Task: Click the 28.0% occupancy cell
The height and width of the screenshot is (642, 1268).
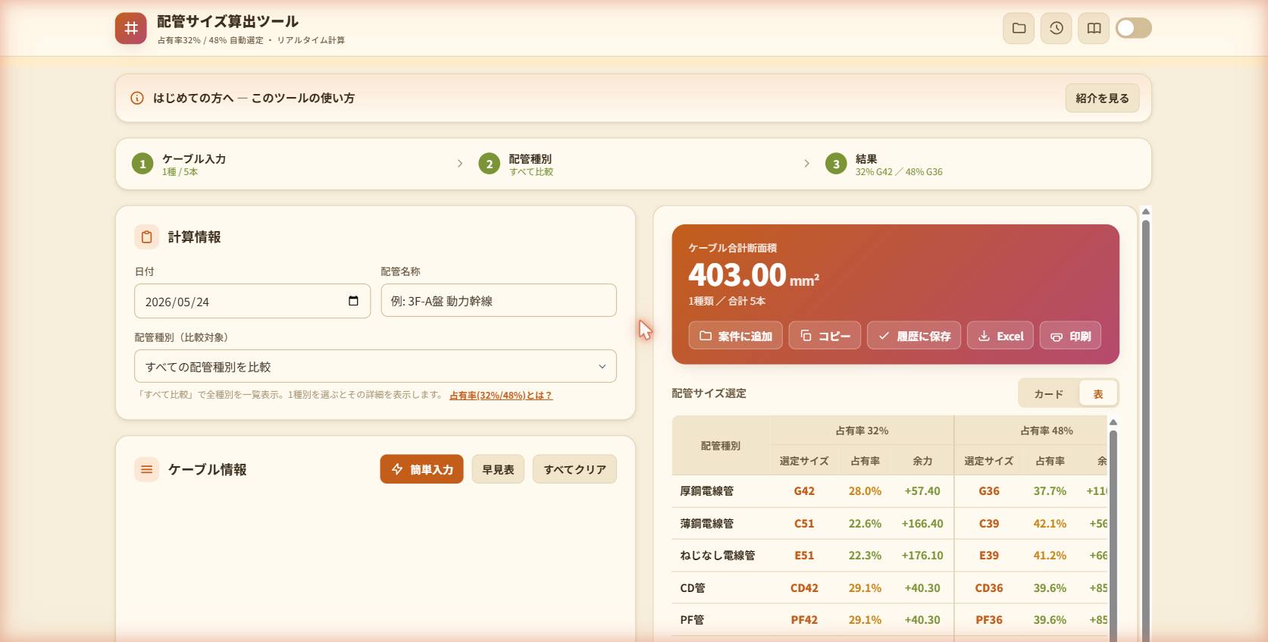Action: point(865,491)
